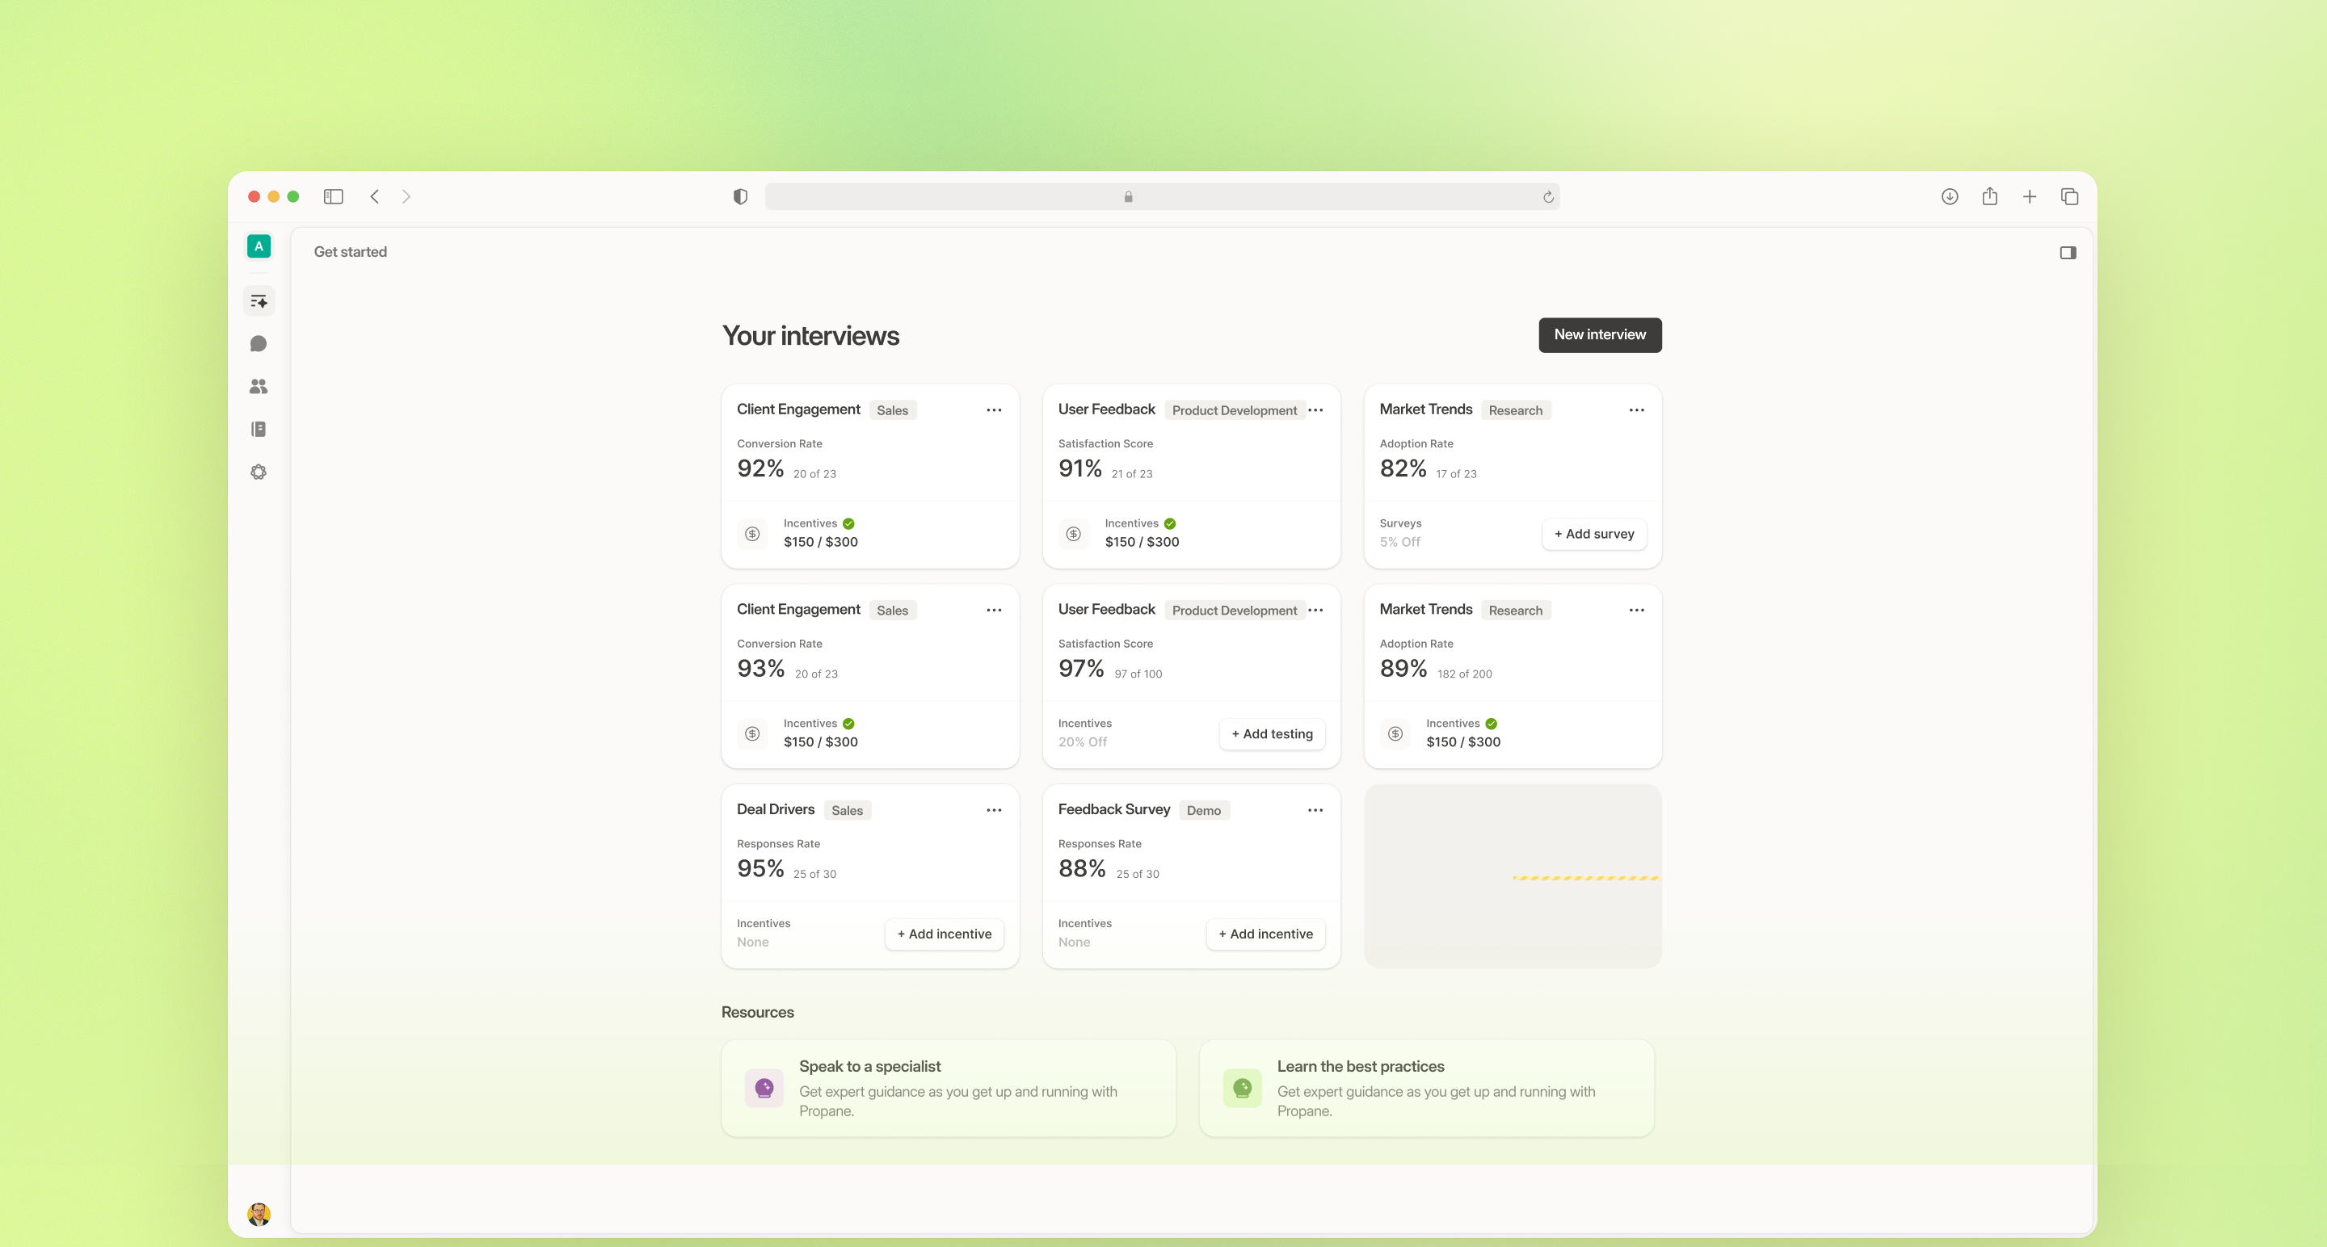
Task: Open the Speak to a specialist card
Action: click(x=948, y=1088)
